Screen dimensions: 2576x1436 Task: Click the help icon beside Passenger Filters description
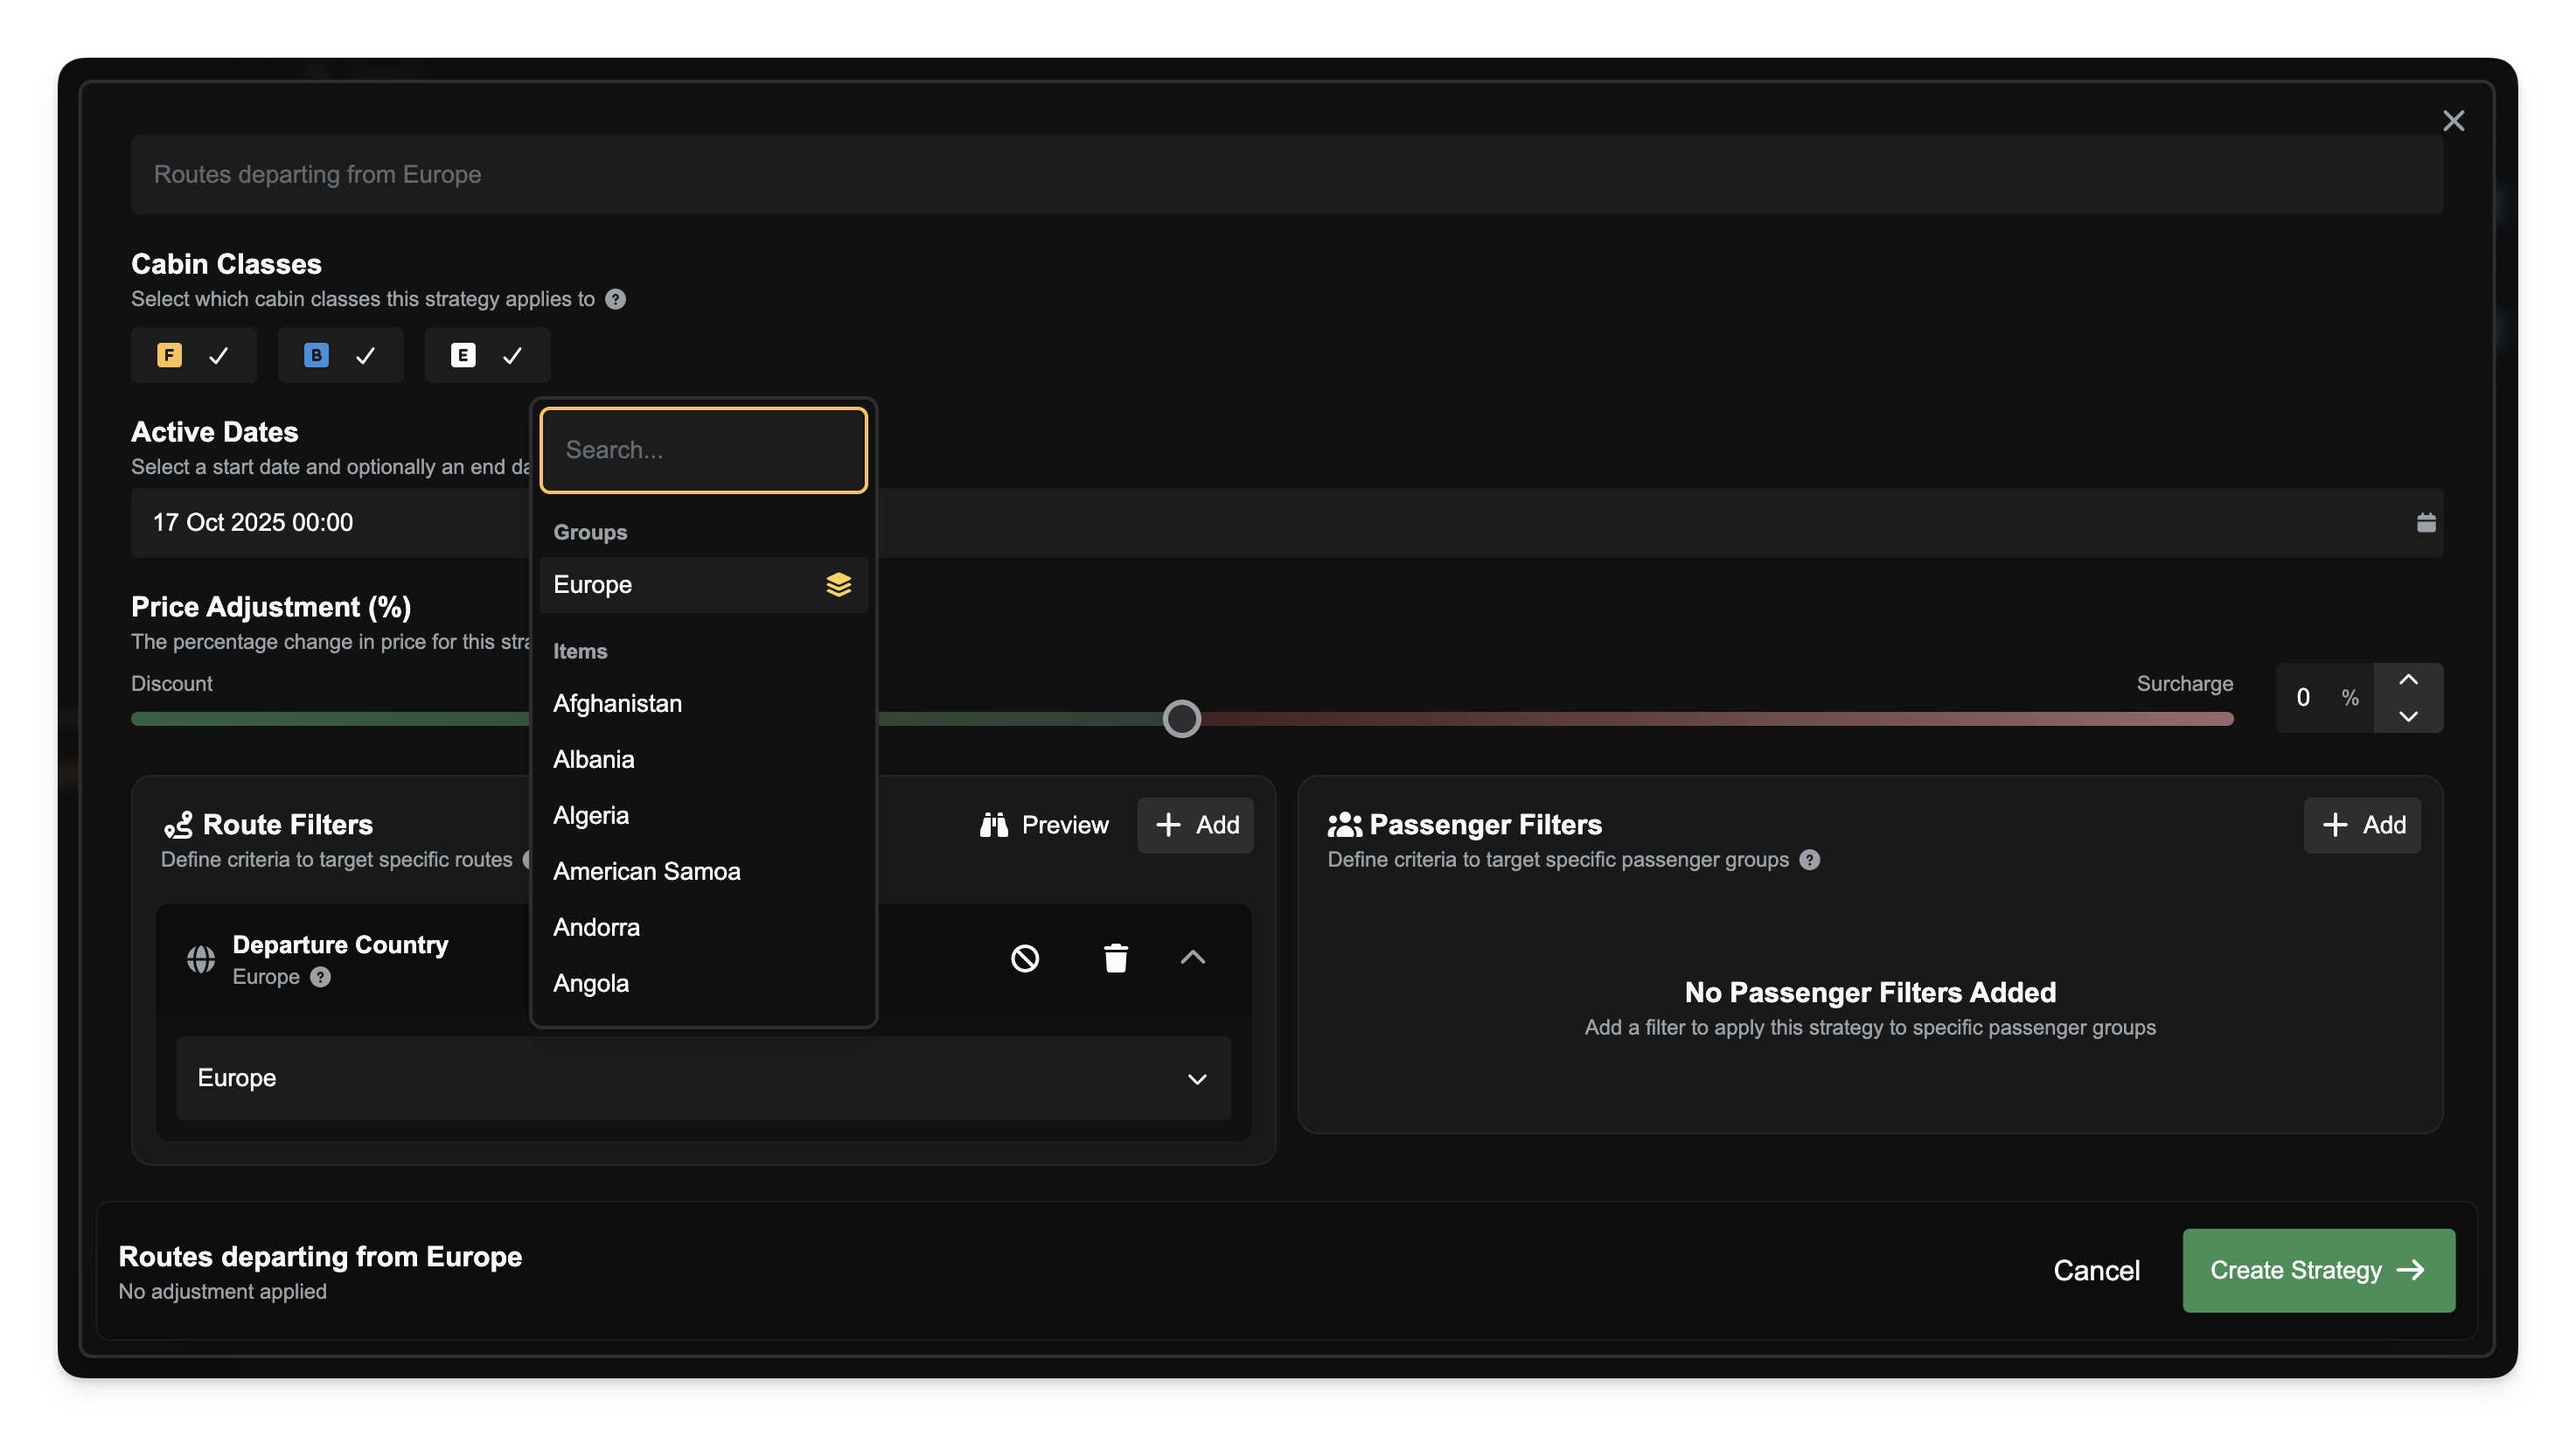(1809, 859)
